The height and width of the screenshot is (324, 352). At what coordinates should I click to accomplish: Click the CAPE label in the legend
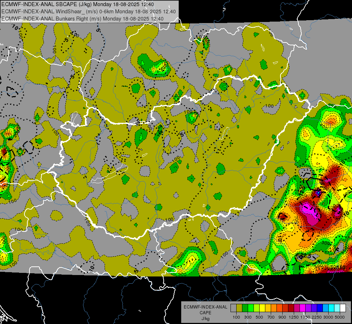tap(205, 313)
